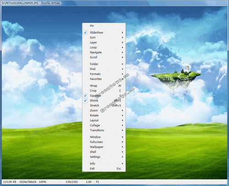The width and height of the screenshot is (229, 186).
Task: Expand the Folder submenu arrow
Action: click(122, 64)
